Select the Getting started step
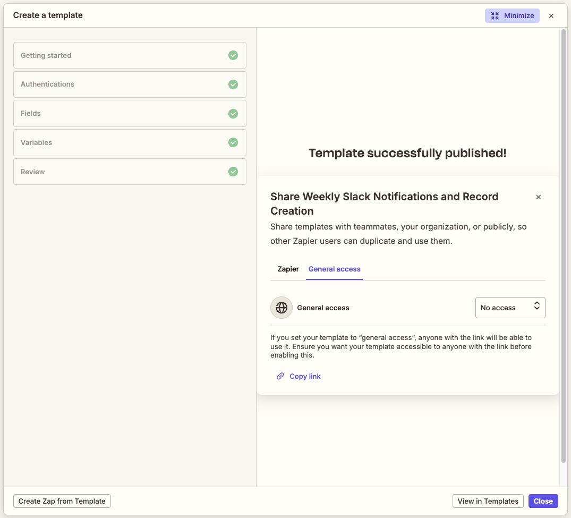The width and height of the screenshot is (571, 518). [106, 55]
